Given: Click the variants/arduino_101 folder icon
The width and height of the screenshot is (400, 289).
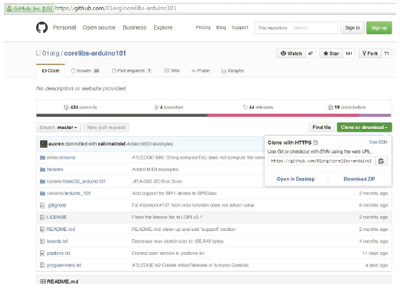Looking at the screenshot, I should coord(43,194).
